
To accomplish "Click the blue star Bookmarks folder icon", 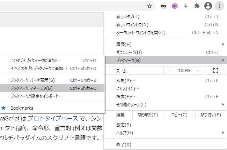I will point(3,108).
